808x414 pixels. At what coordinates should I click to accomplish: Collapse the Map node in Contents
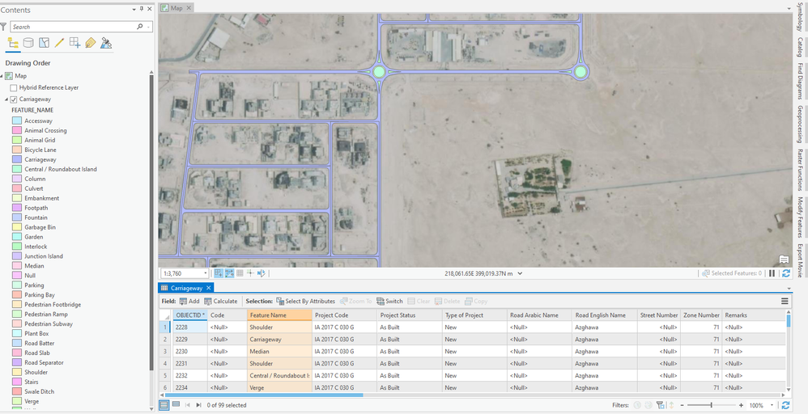pos(2,76)
